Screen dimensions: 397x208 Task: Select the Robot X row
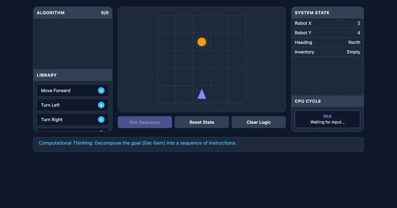click(328, 23)
